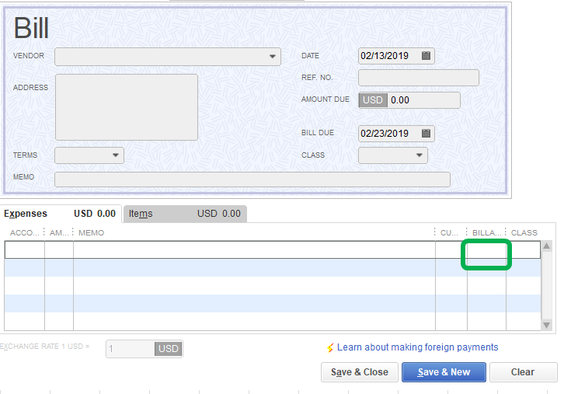Screen dimensions: 571x394
Task: Click the Save & Close button
Action: [x=360, y=372]
